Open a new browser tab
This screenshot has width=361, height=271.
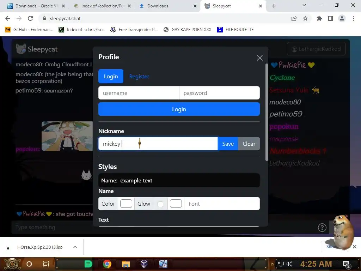point(274,6)
